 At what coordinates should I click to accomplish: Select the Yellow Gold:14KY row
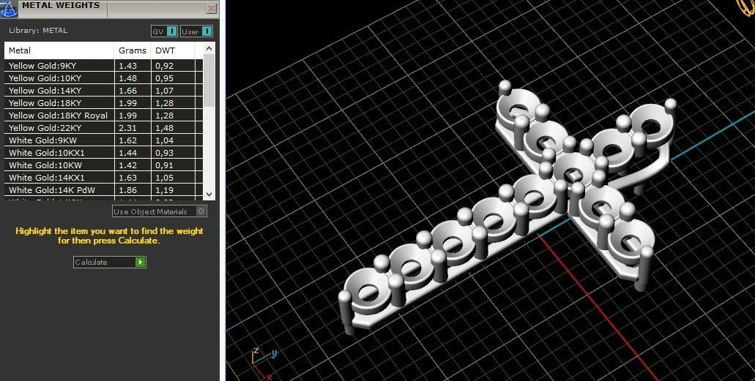[x=103, y=91]
